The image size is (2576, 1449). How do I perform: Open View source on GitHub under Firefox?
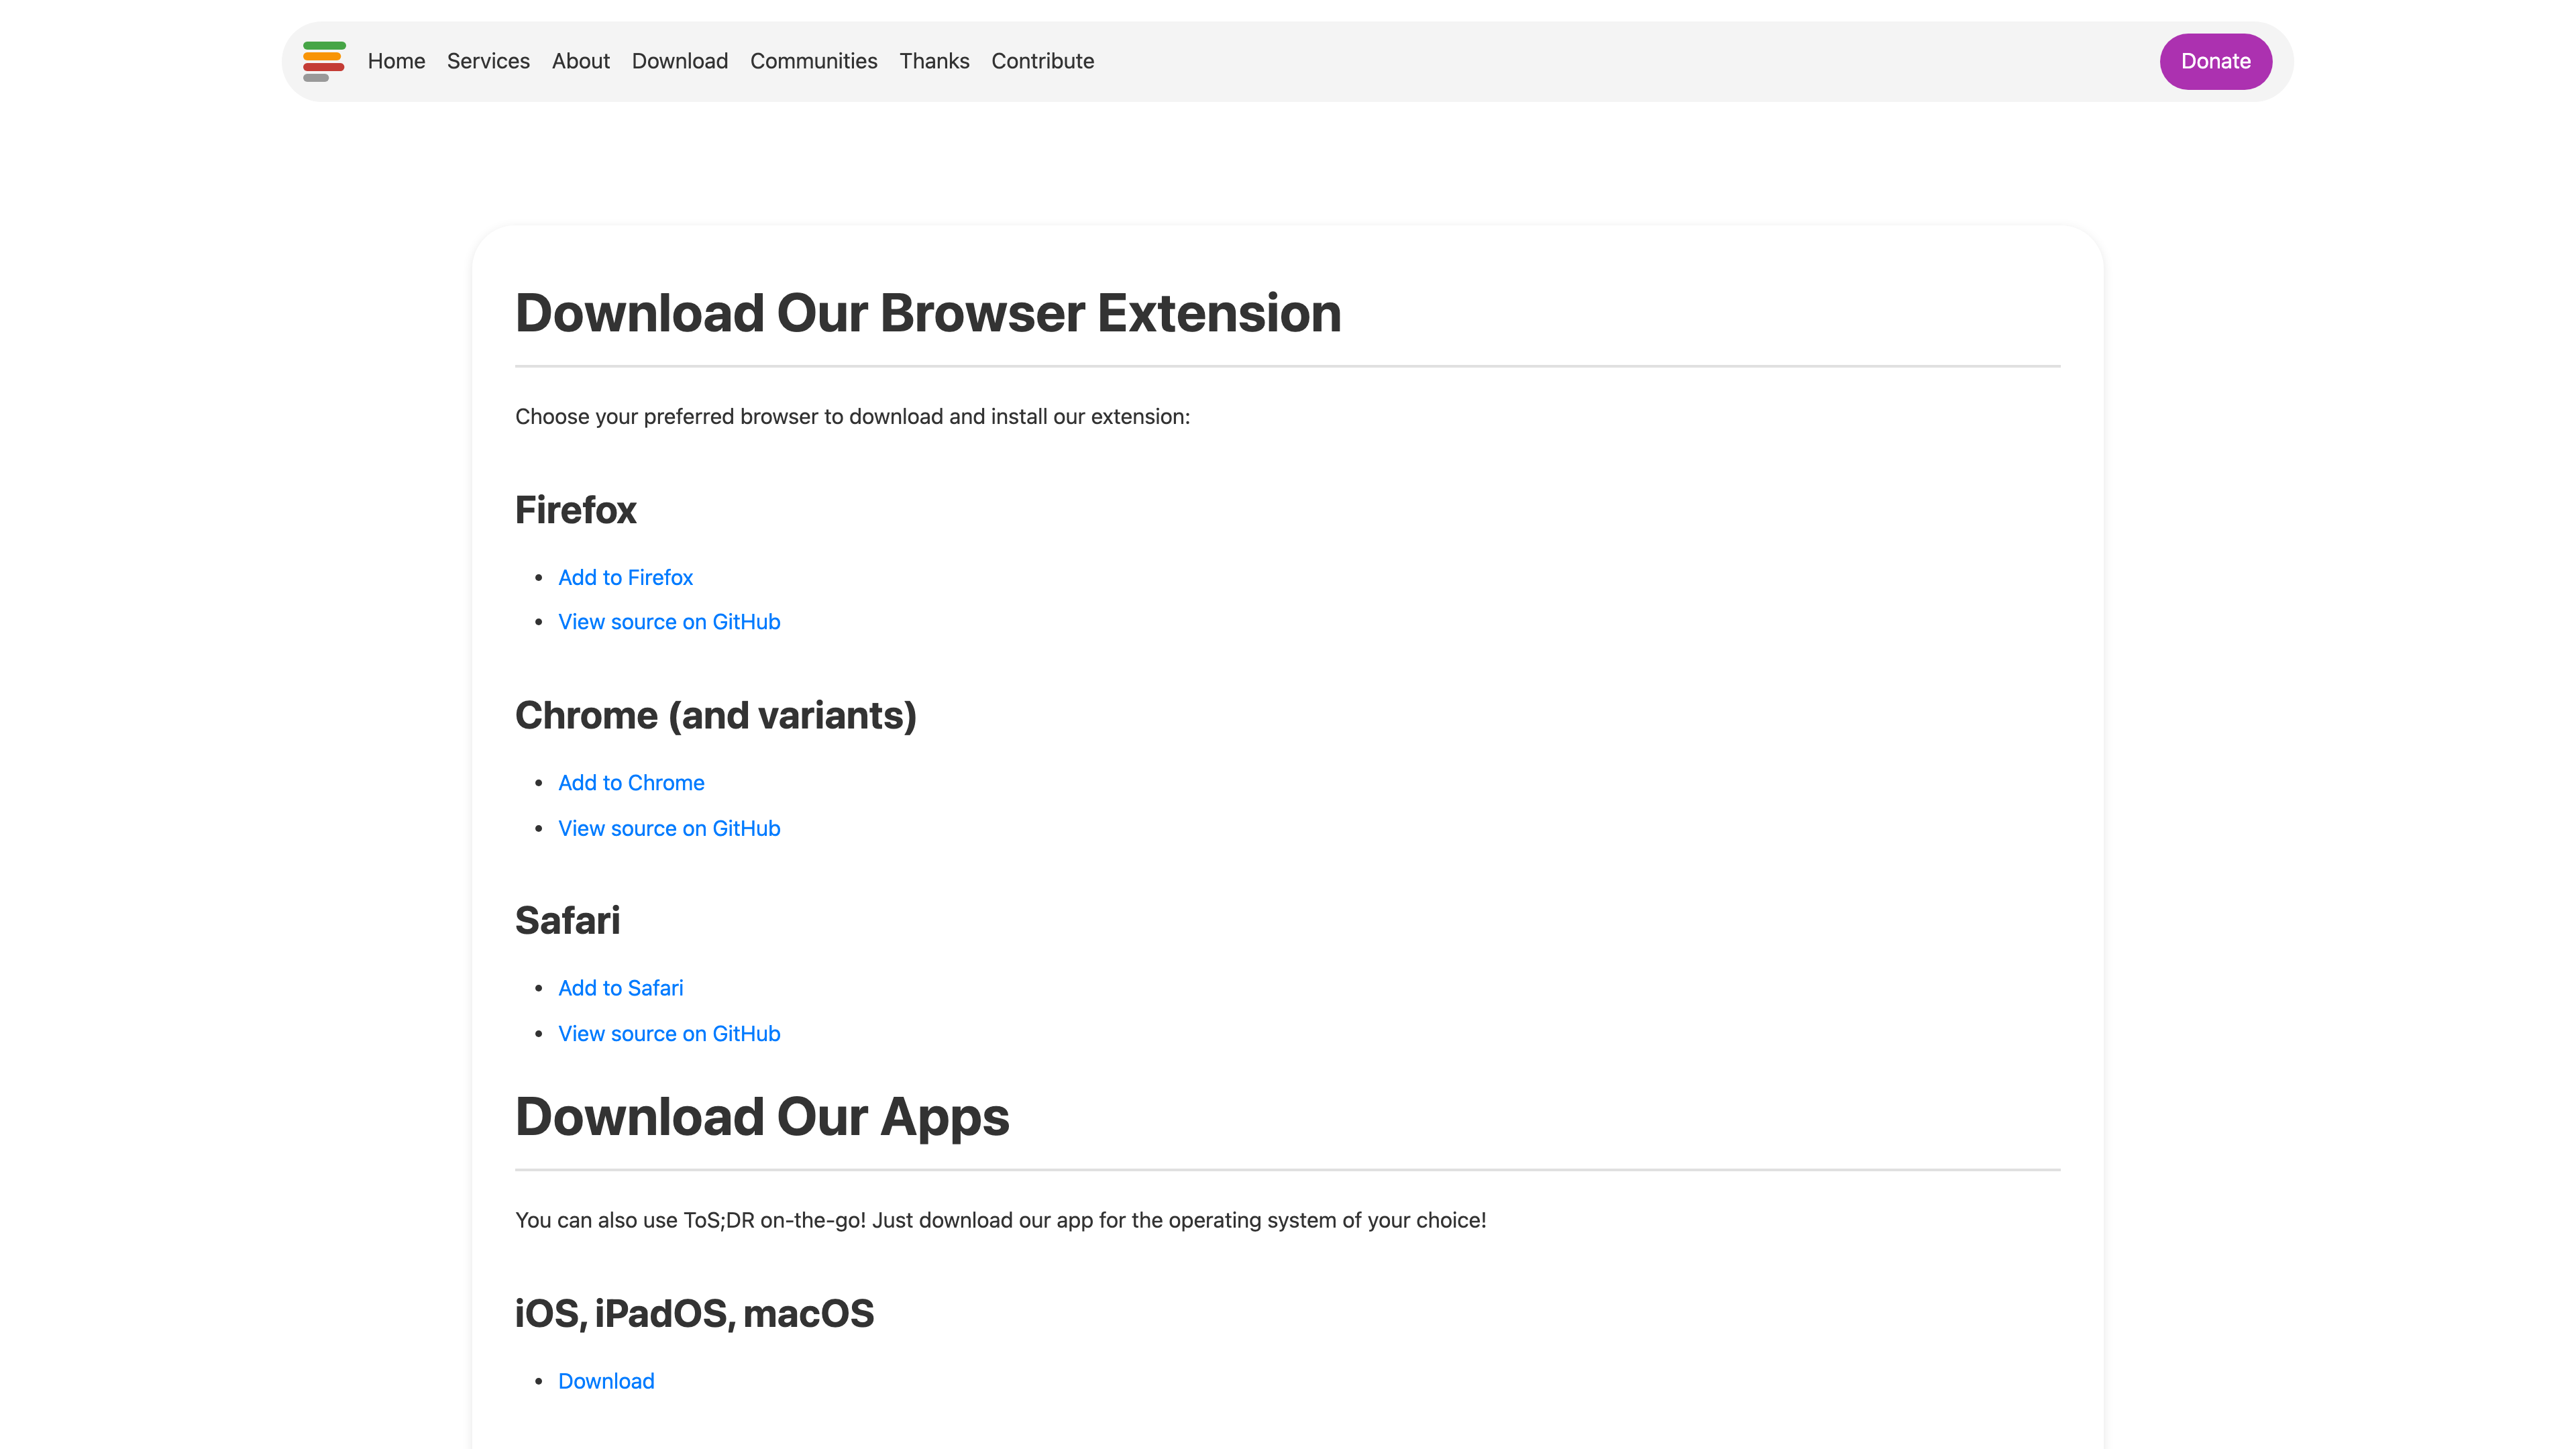[x=669, y=622]
